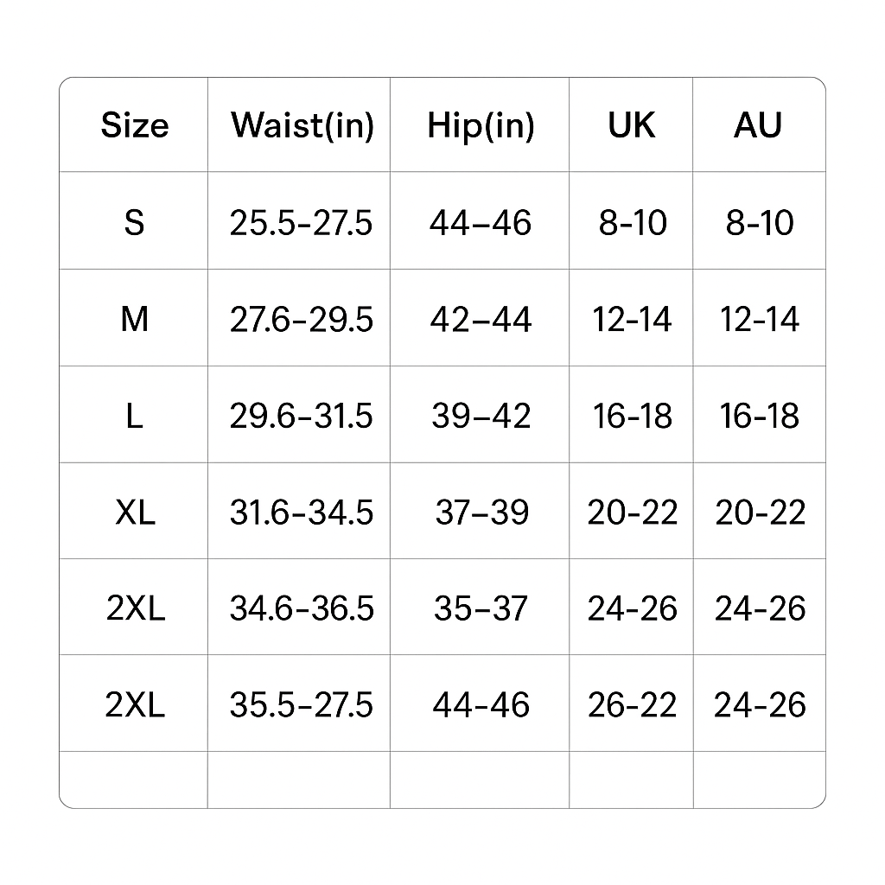Viewport: 885px width, 885px height.
Task: Click the Waist(in) column header
Action: click(x=302, y=125)
